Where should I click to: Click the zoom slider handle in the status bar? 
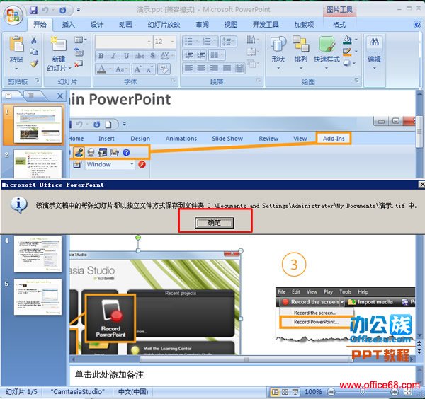coord(363,392)
